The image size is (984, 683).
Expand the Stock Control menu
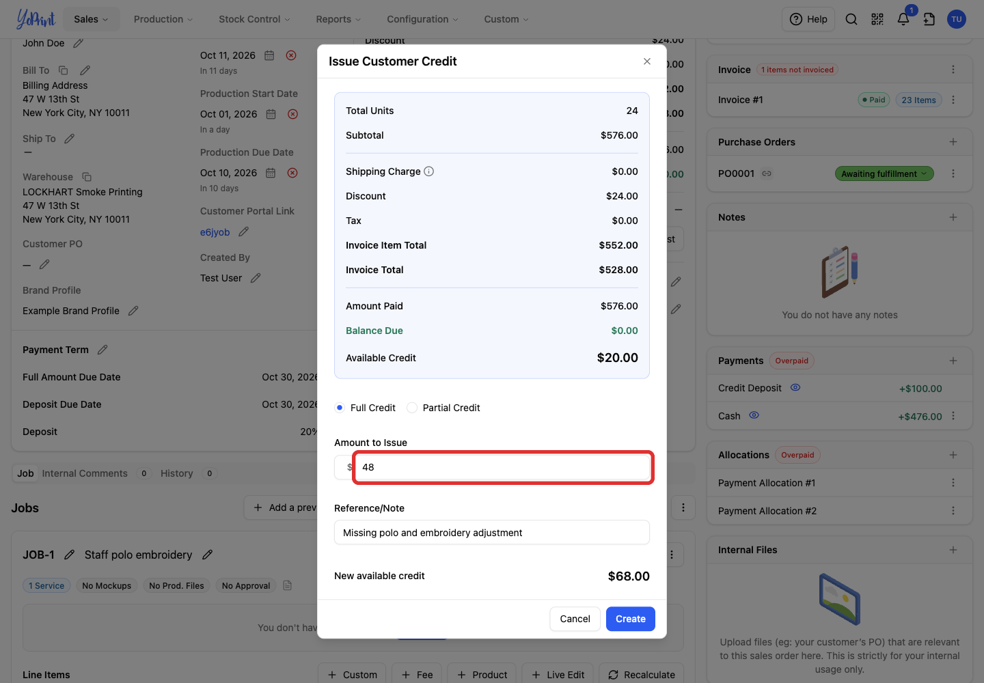tap(254, 19)
